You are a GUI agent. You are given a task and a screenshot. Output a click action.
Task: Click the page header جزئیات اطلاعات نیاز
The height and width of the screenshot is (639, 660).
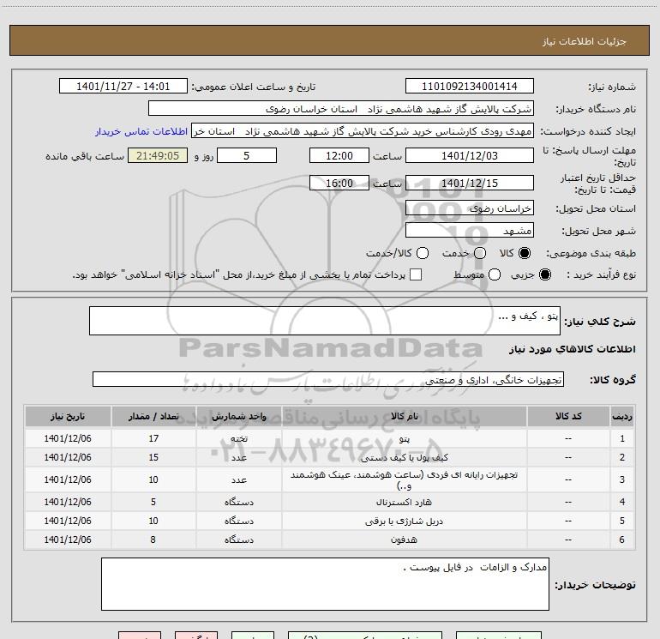point(584,41)
